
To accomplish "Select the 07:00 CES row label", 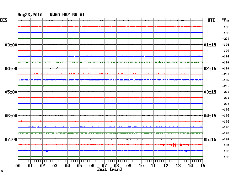I will (x=11, y=139).
